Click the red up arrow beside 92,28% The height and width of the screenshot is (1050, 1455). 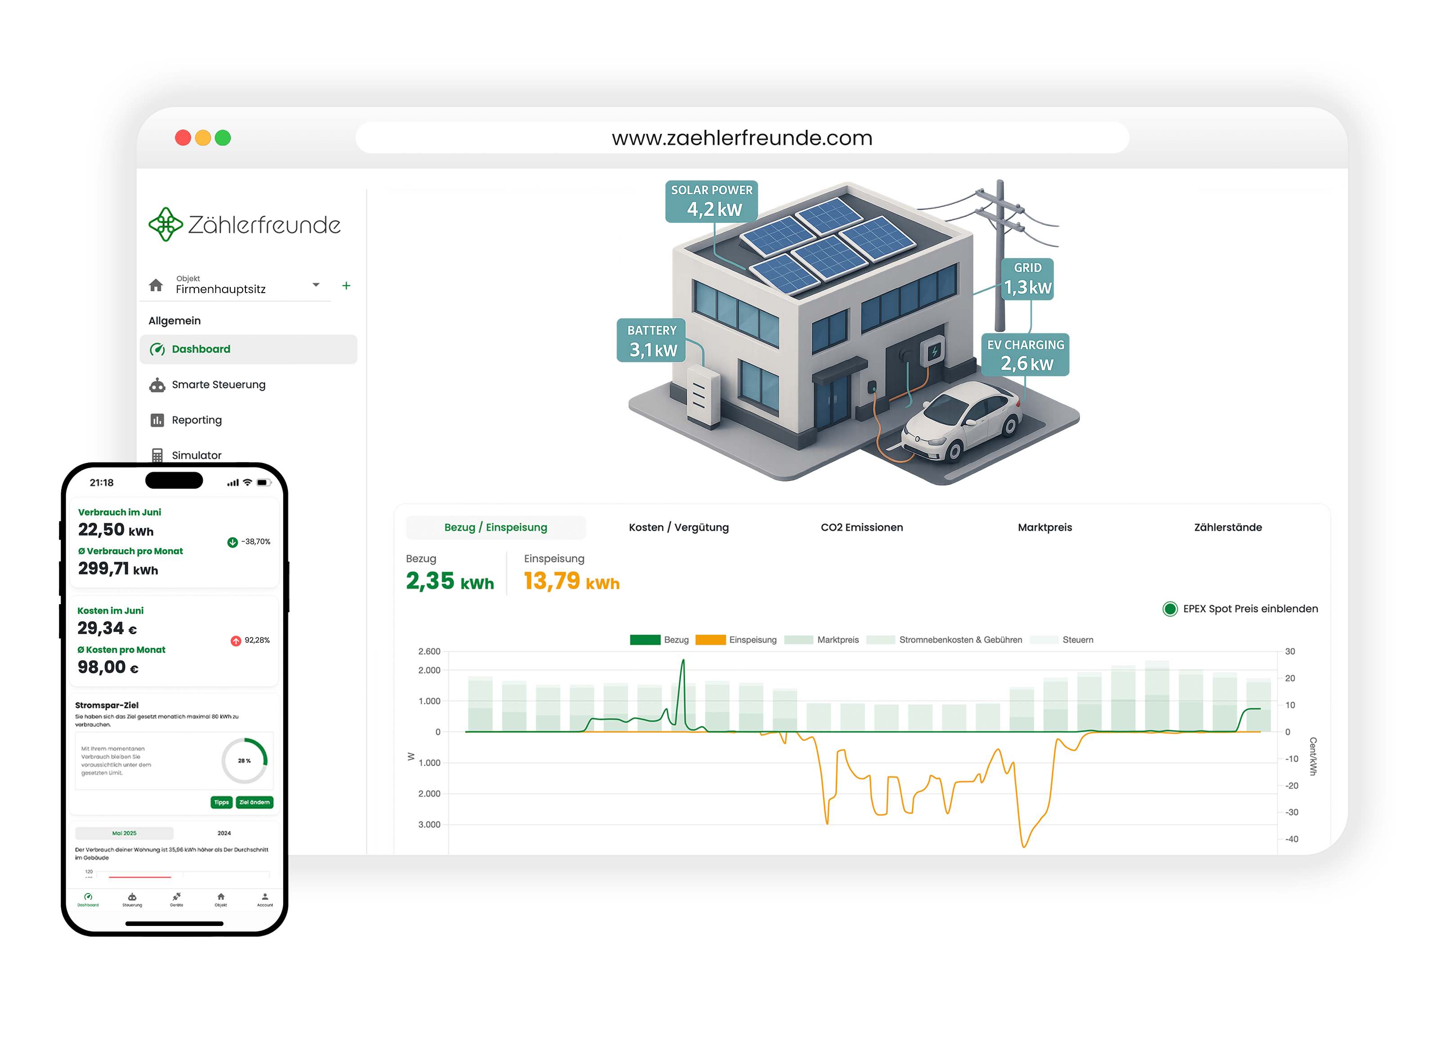(x=236, y=641)
